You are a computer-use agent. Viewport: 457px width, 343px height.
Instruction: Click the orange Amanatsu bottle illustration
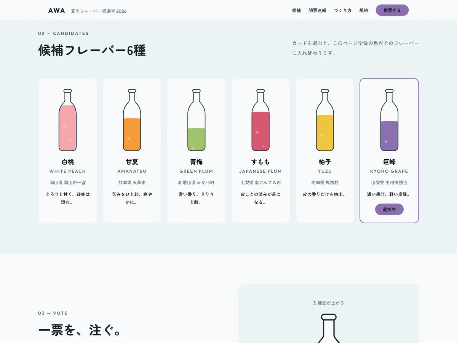[x=132, y=120]
